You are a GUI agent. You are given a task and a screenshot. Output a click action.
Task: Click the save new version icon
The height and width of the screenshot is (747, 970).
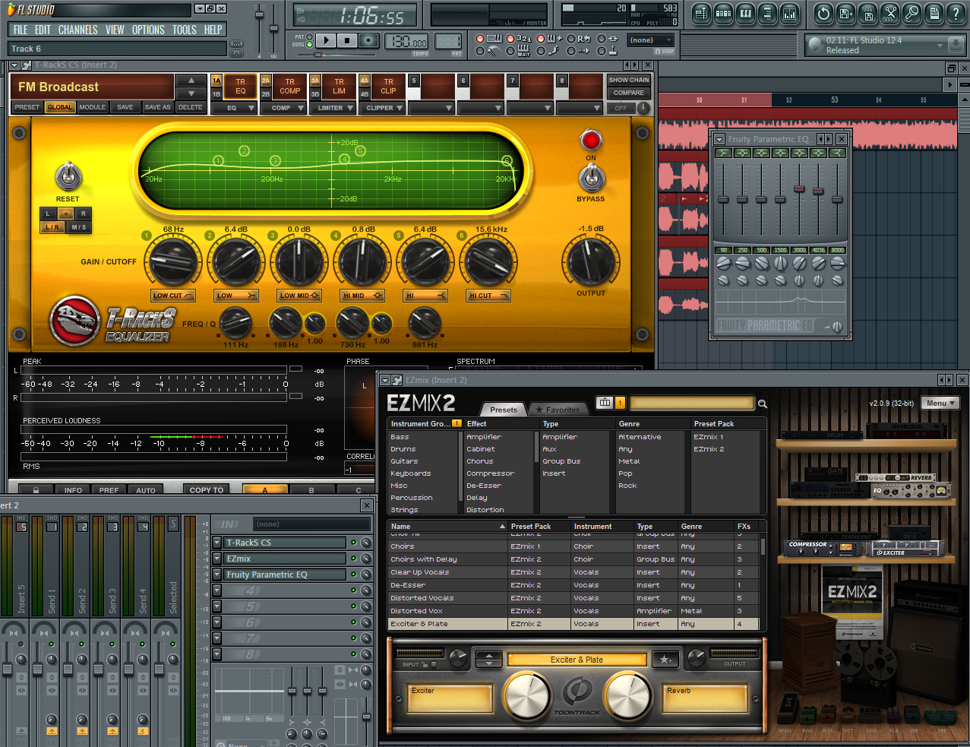point(846,13)
